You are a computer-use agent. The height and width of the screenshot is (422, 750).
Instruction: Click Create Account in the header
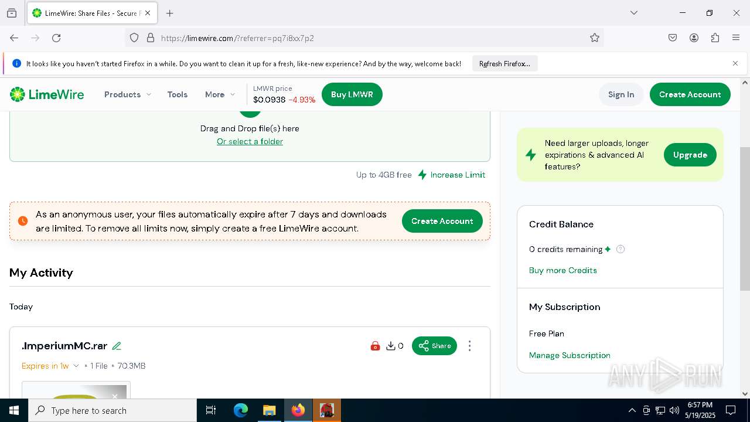(x=690, y=94)
